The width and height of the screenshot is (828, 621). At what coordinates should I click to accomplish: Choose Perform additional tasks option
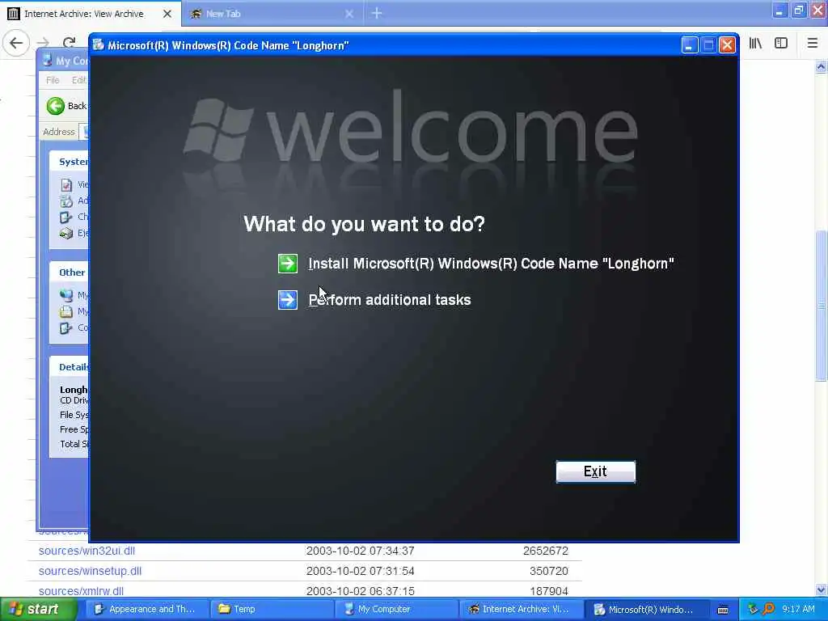(390, 300)
